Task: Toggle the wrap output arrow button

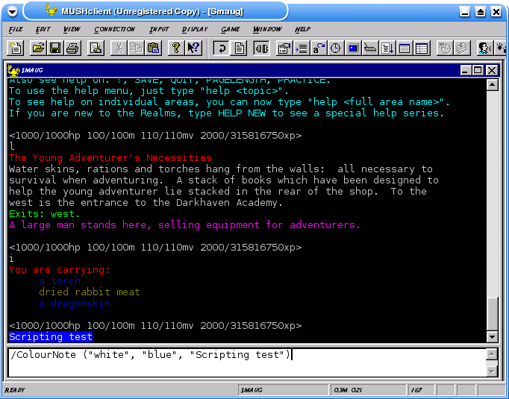Action: tap(221, 48)
